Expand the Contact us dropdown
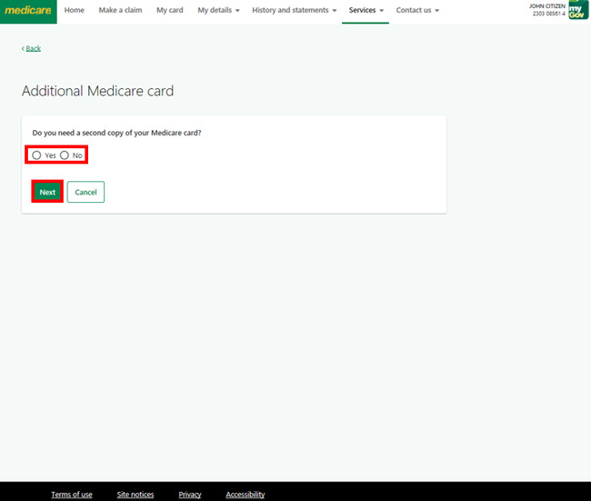591x501 pixels. click(x=417, y=10)
